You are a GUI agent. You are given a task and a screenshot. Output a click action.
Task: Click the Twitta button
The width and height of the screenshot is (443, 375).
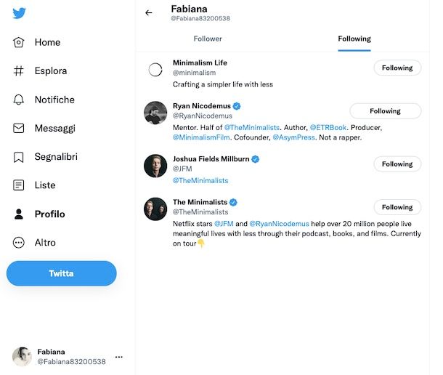[x=61, y=273]
